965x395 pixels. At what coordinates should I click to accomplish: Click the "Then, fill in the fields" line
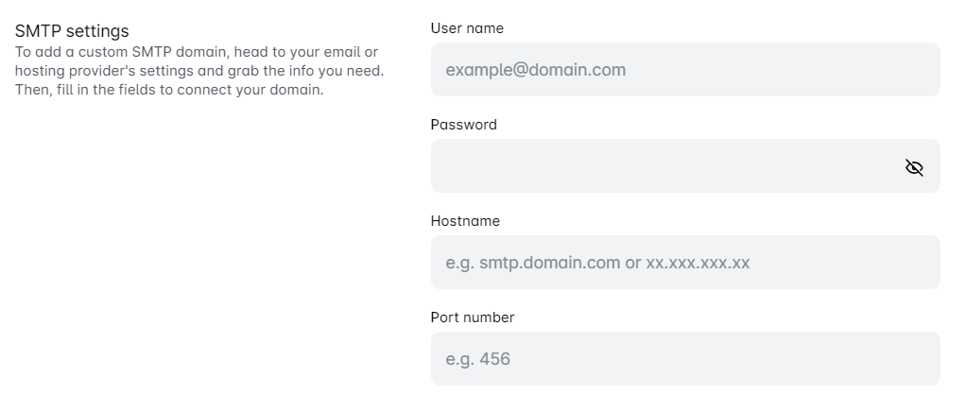coord(169,91)
